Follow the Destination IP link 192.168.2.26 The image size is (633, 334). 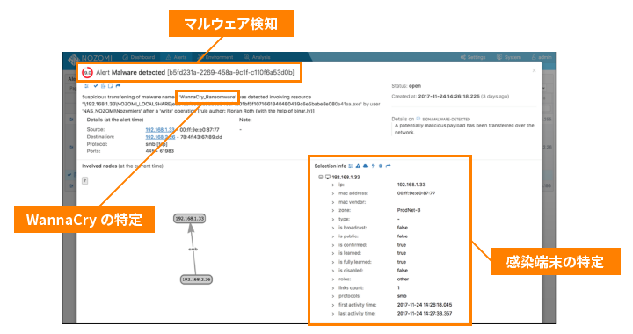[160, 137]
